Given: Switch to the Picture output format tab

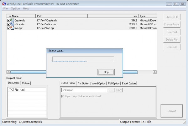Looking at the screenshot, I should coord(26,83).
